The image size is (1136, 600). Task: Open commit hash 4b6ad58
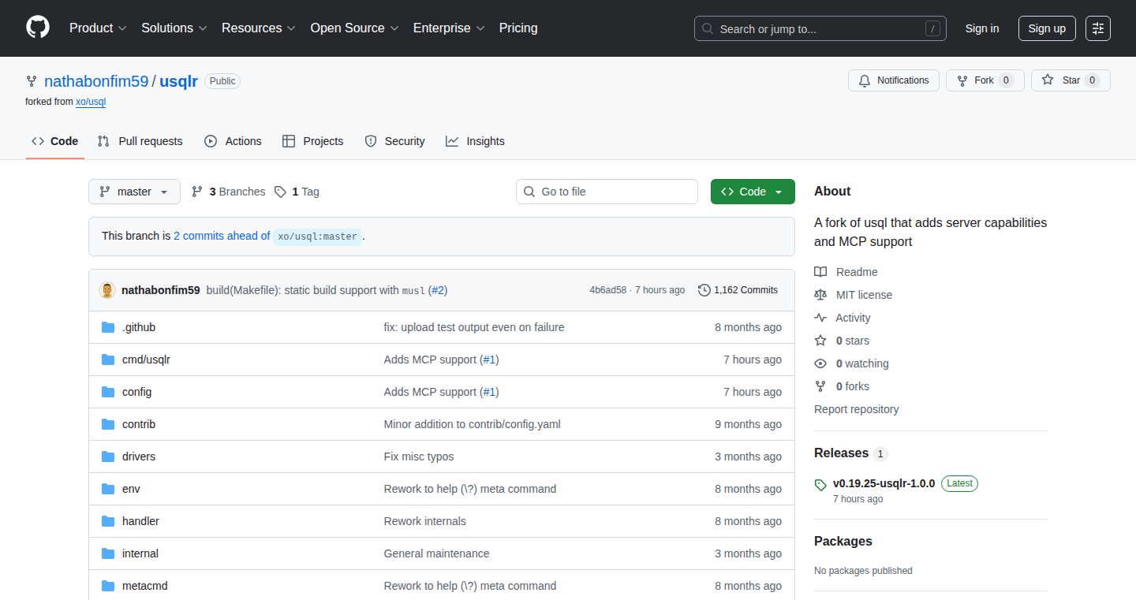point(607,290)
